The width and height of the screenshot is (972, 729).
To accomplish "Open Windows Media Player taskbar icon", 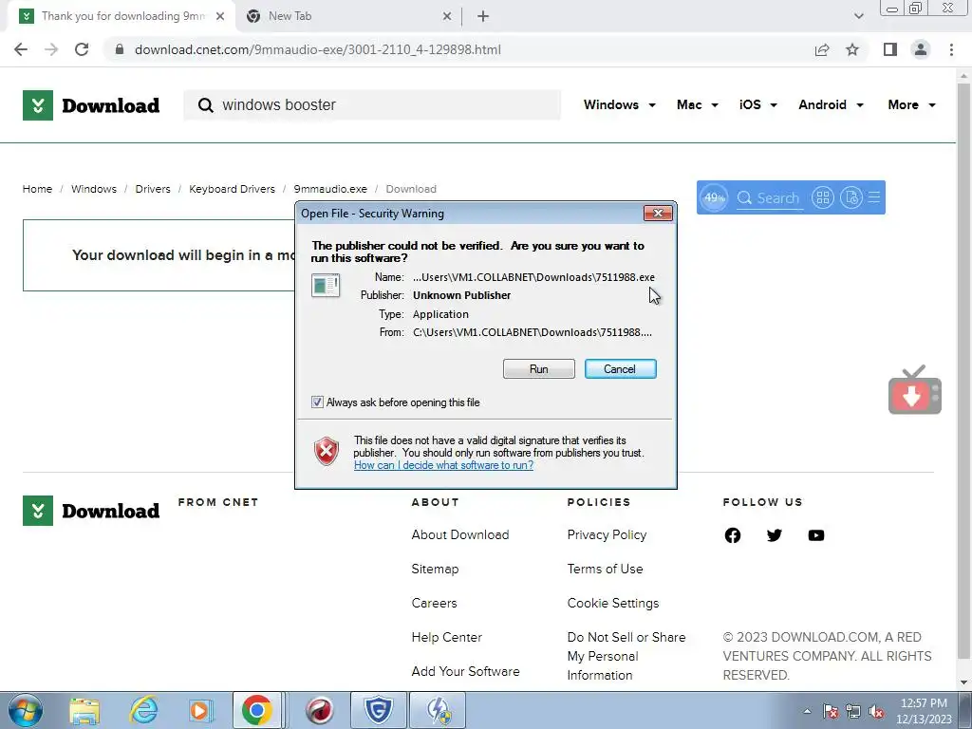I will click(200, 710).
